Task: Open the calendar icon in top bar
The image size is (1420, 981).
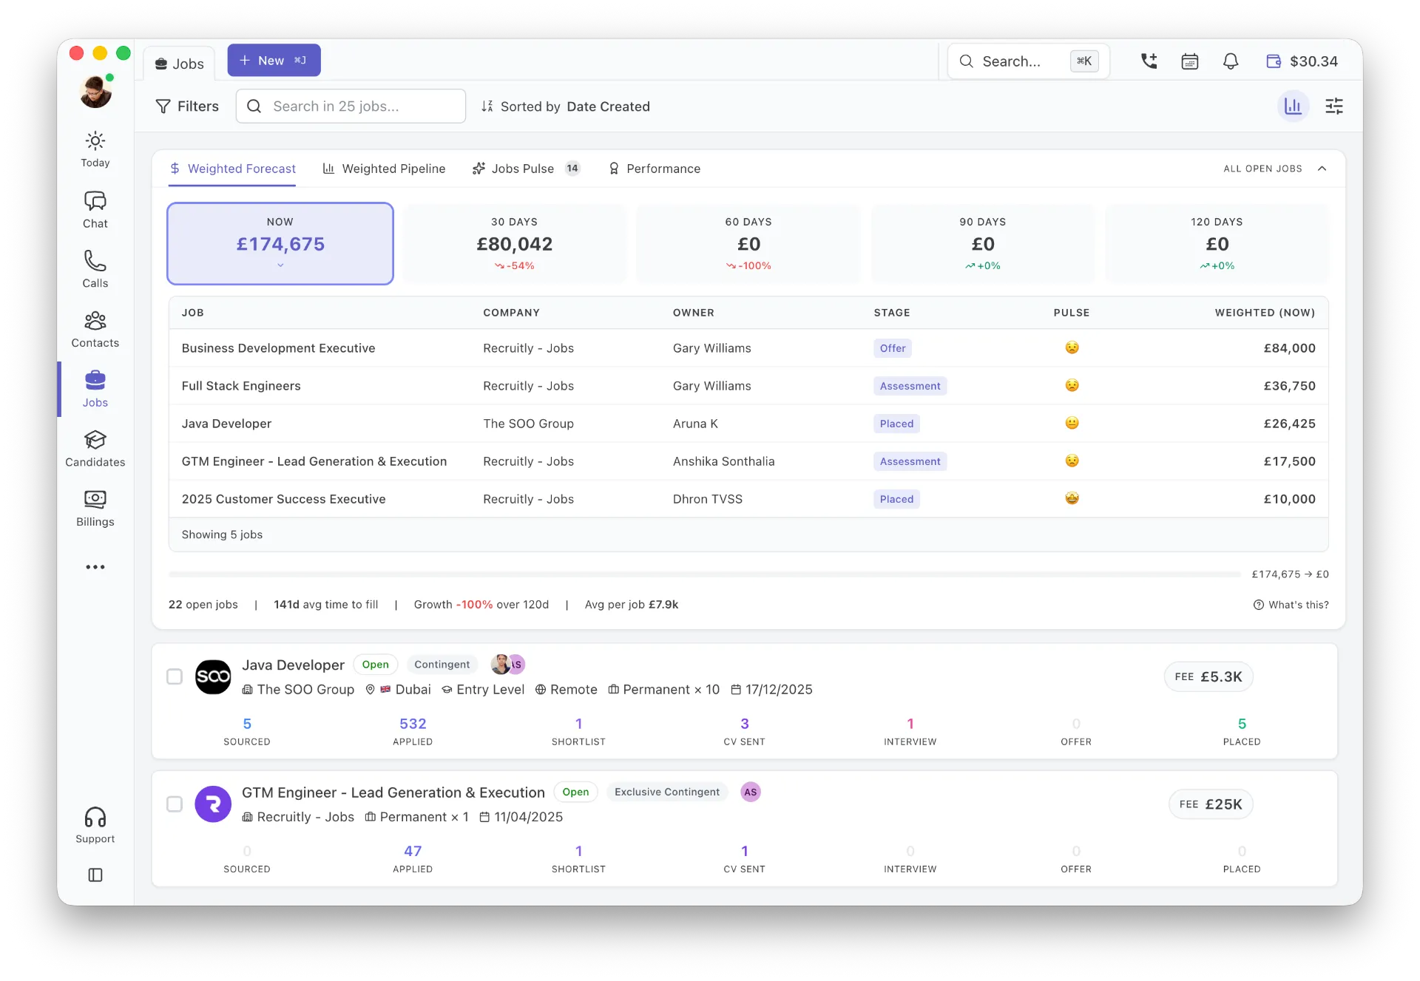Action: [x=1189, y=61]
